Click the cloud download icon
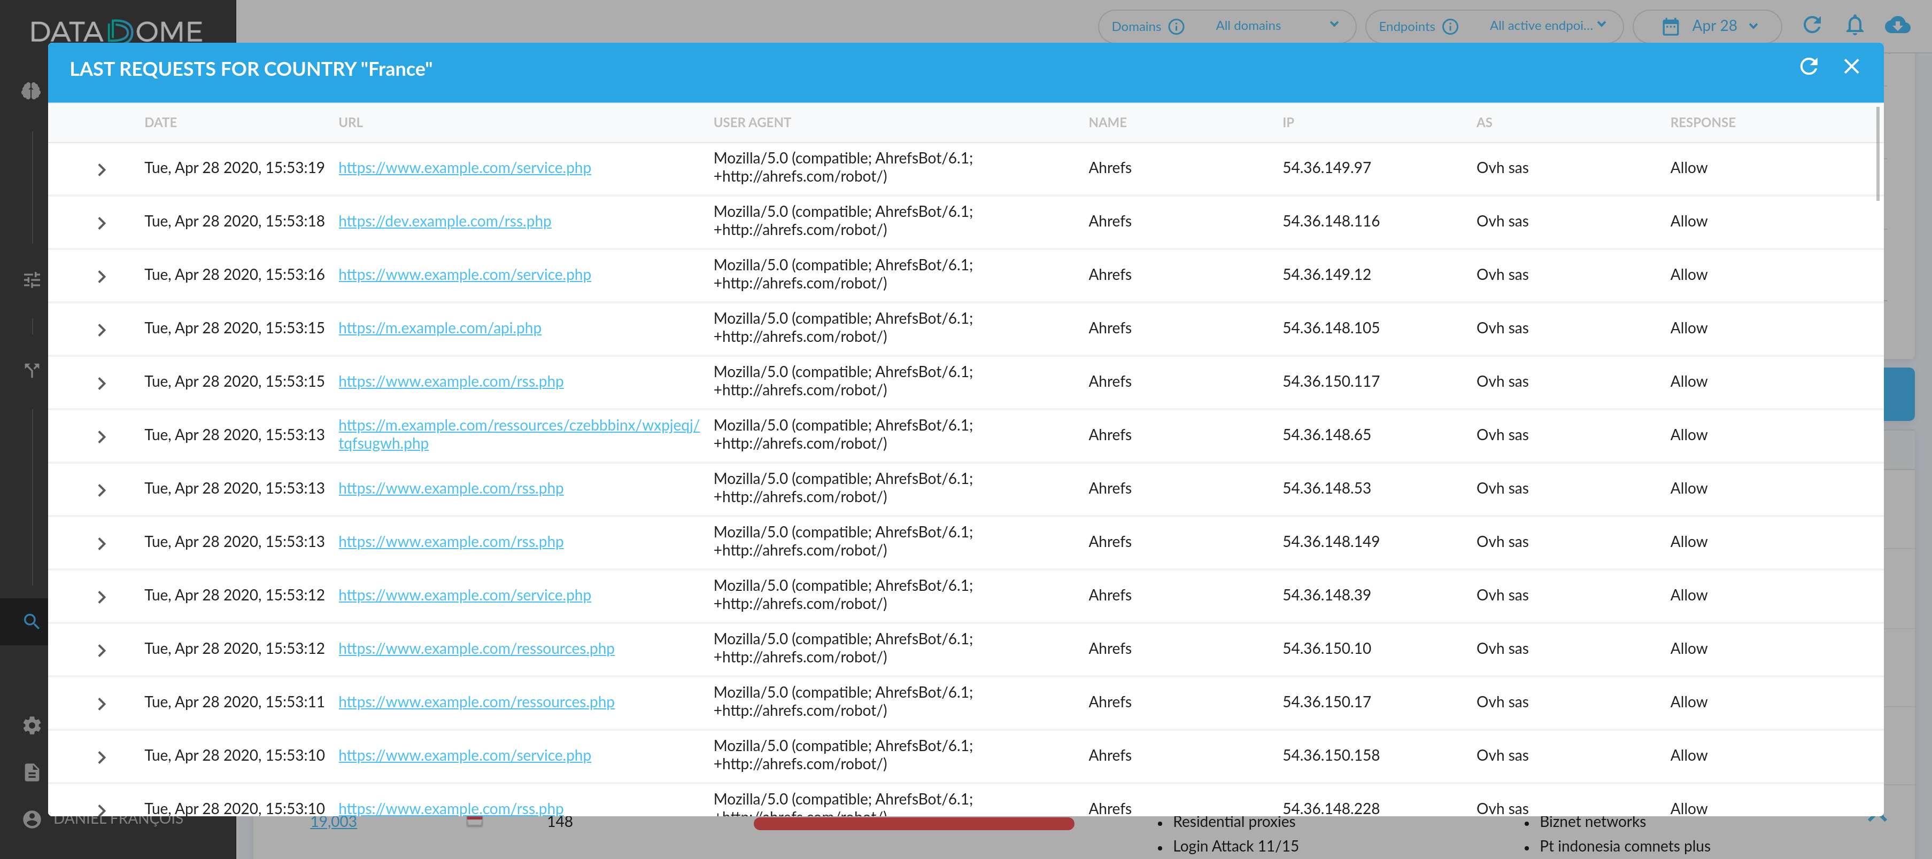This screenshot has width=1932, height=859. [1897, 26]
